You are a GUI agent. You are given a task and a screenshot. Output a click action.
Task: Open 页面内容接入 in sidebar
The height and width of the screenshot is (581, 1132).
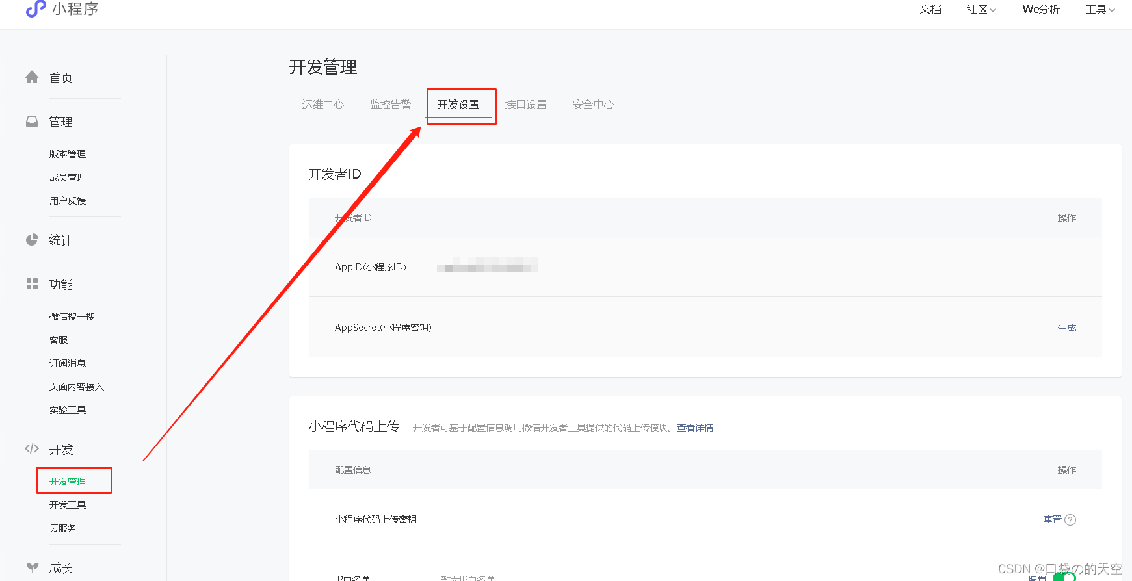(77, 387)
